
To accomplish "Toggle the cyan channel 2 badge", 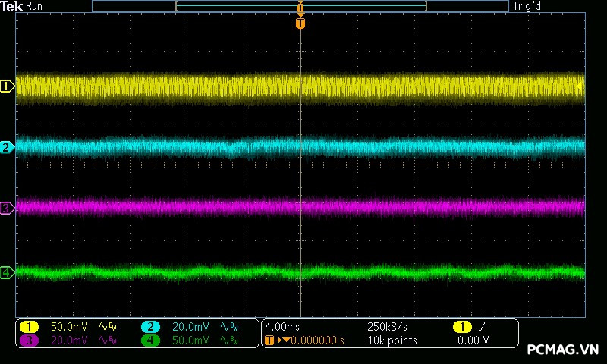I will click(150, 327).
